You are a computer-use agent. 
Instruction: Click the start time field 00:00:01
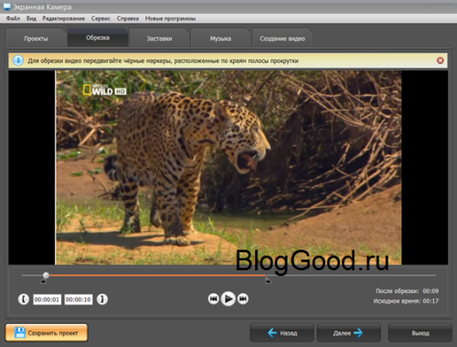[47, 300]
